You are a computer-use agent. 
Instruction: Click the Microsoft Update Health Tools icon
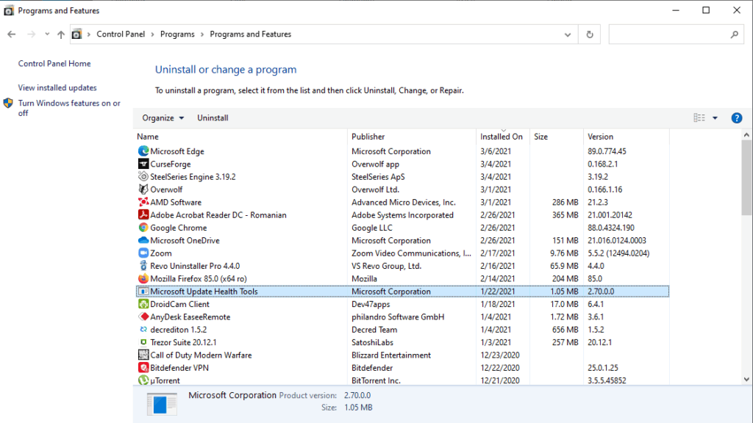(x=143, y=291)
